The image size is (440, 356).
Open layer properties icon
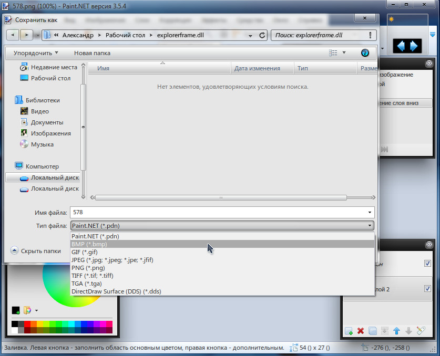[x=421, y=331]
